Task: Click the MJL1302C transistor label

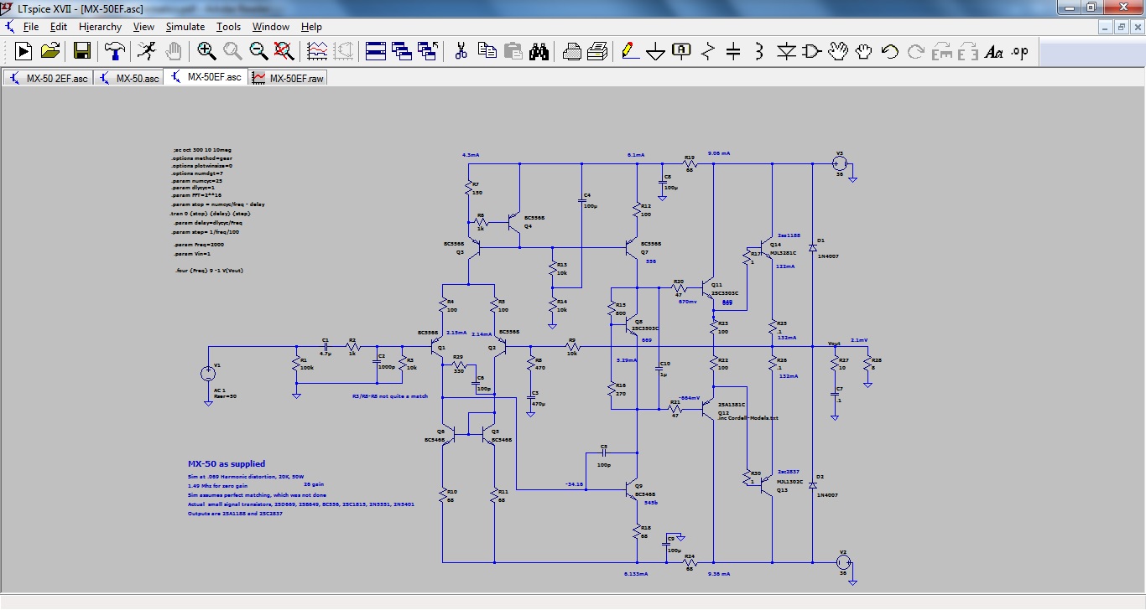Action: tap(789, 482)
